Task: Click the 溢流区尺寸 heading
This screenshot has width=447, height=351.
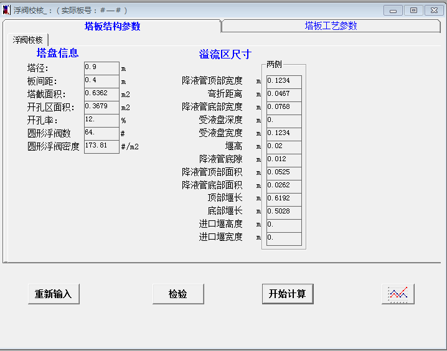Action: tap(225, 54)
